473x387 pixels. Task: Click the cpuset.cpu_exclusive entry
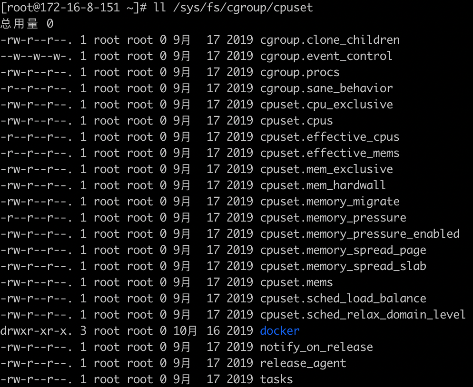326,105
